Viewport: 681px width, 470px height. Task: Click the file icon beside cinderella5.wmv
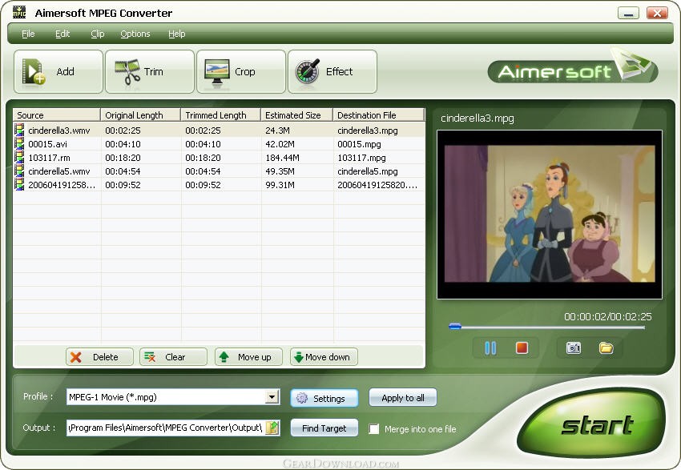coord(19,171)
